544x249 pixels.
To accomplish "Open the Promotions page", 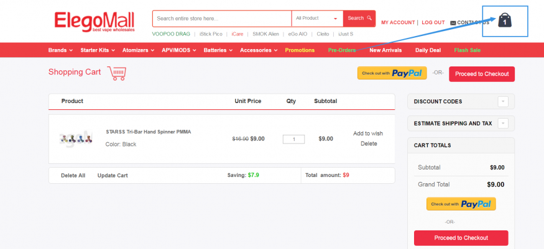I will 300,50.
